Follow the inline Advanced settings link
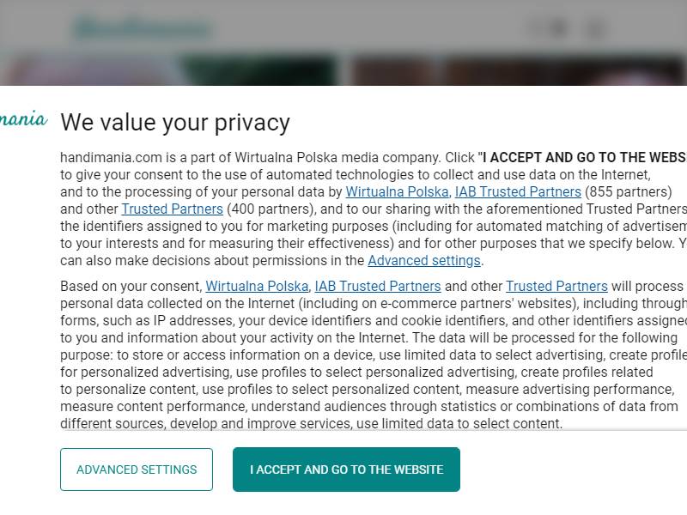This screenshot has height=515, width=687. (424, 261)
